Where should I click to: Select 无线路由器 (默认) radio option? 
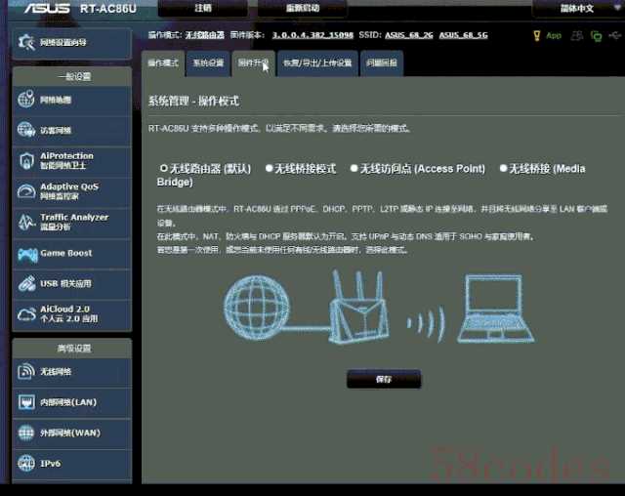pyautogui.click(x=163, y=168)
